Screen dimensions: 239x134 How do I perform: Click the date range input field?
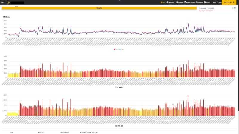coord(214,8)
